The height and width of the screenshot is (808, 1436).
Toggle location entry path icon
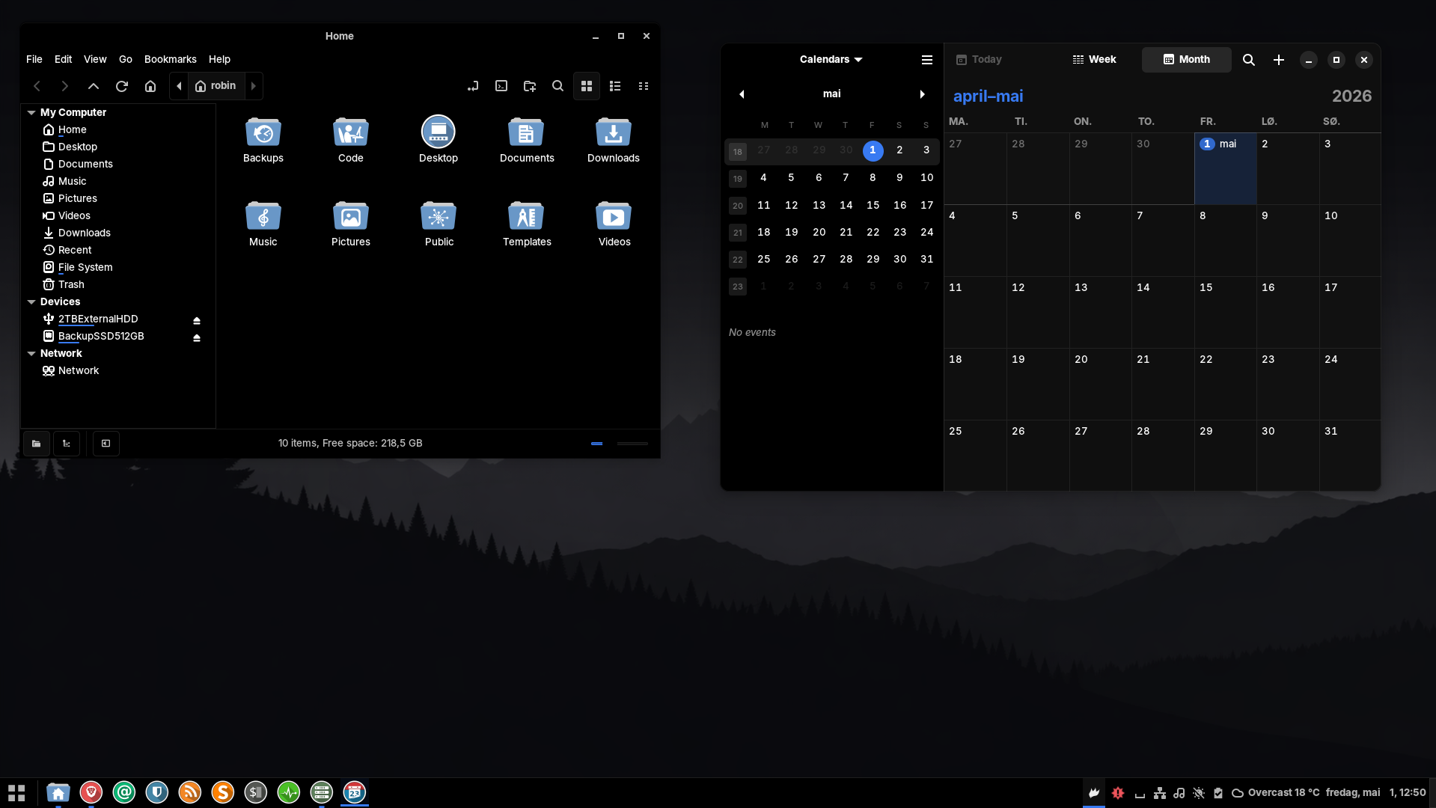click(x=473, y=86)
